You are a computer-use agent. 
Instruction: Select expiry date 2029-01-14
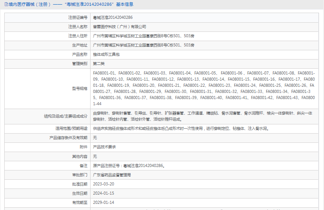[104, 203]
